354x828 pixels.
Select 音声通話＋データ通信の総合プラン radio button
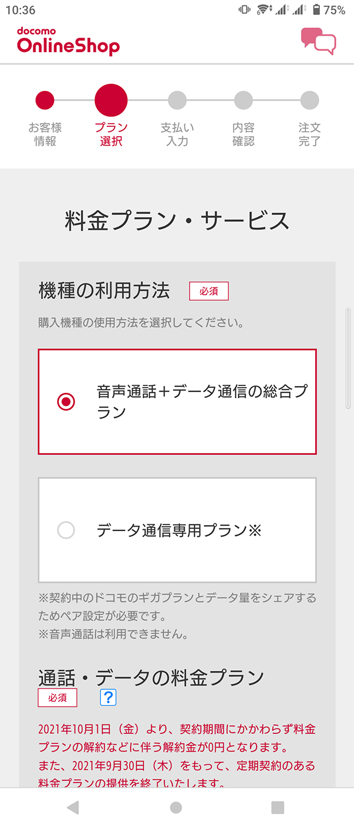pyautogui.click(x=66, y=402)
